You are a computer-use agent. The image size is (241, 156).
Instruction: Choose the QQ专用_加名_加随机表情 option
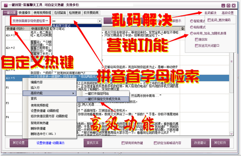[x=208, y=33]
